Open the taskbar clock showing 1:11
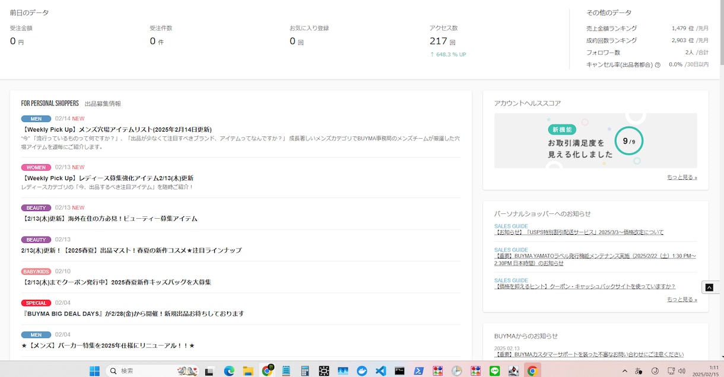Viewport: 724px width, 377px height. (706, 371)
